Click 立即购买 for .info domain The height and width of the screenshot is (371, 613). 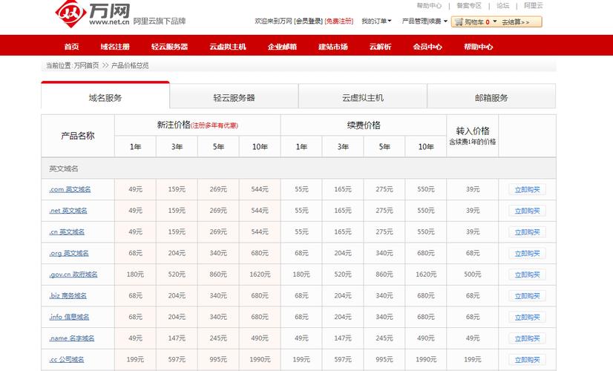(x=527, y=318)
